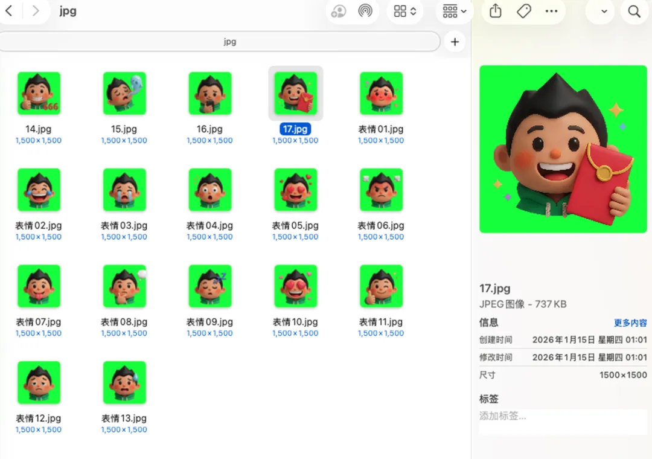The width and height of the screenshot is (652, 459).
Task: Select the 表情05.jpg thumbnail
Action: (x=296, y=190)
